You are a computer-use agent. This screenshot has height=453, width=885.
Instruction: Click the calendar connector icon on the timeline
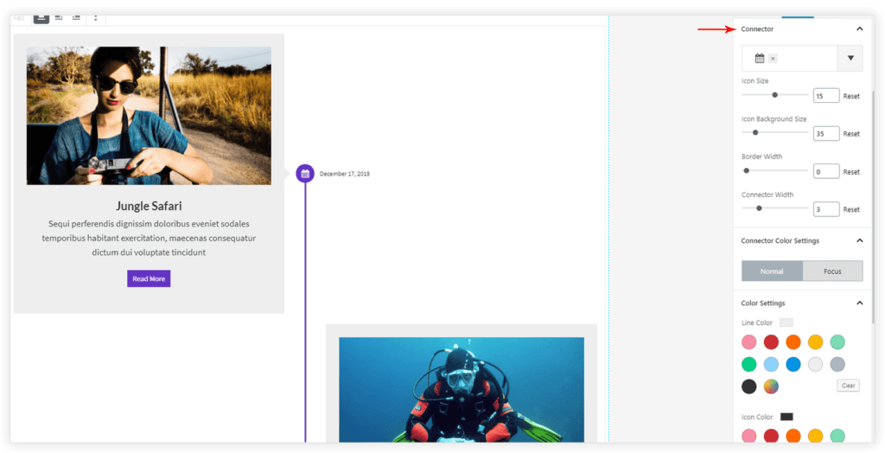pyautogui.click(x=304, y=174)
